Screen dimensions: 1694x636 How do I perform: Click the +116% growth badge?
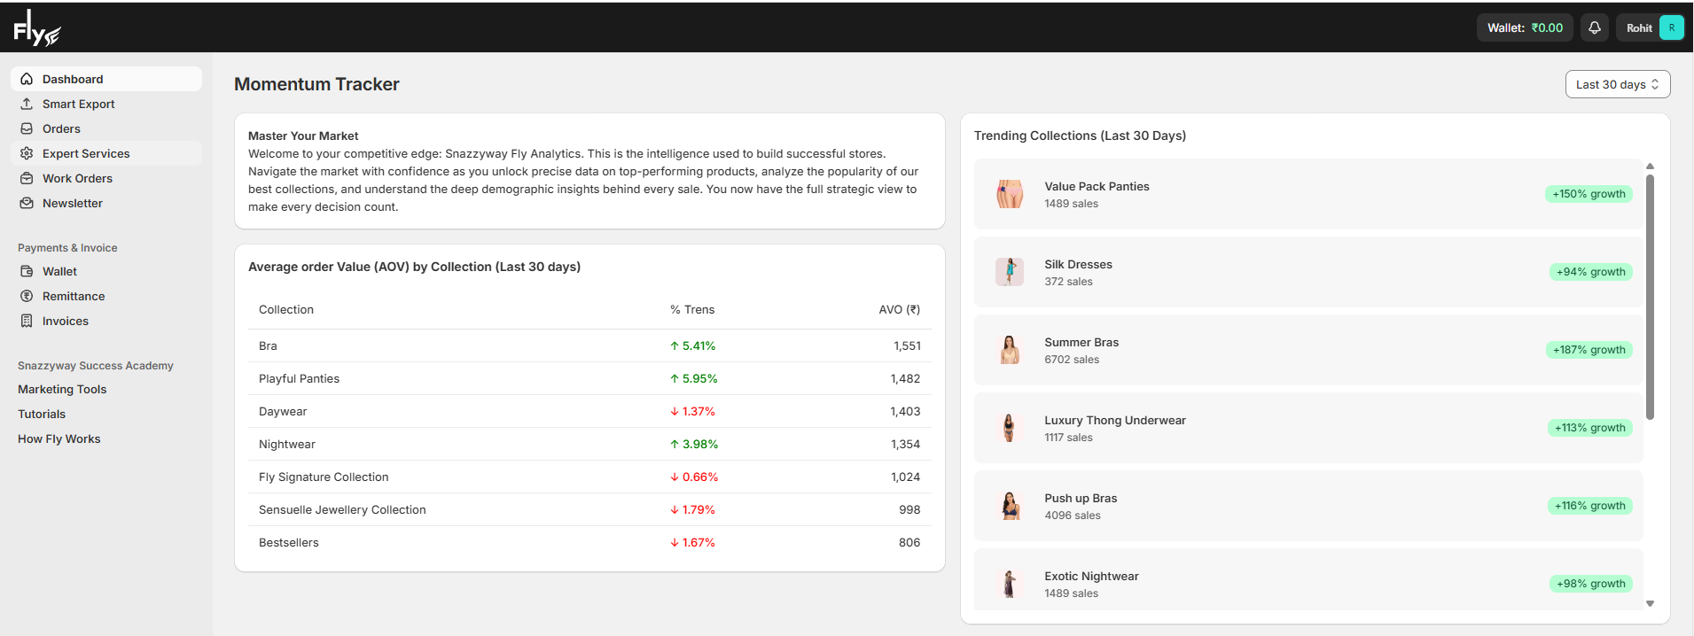tap(1589, 506)
